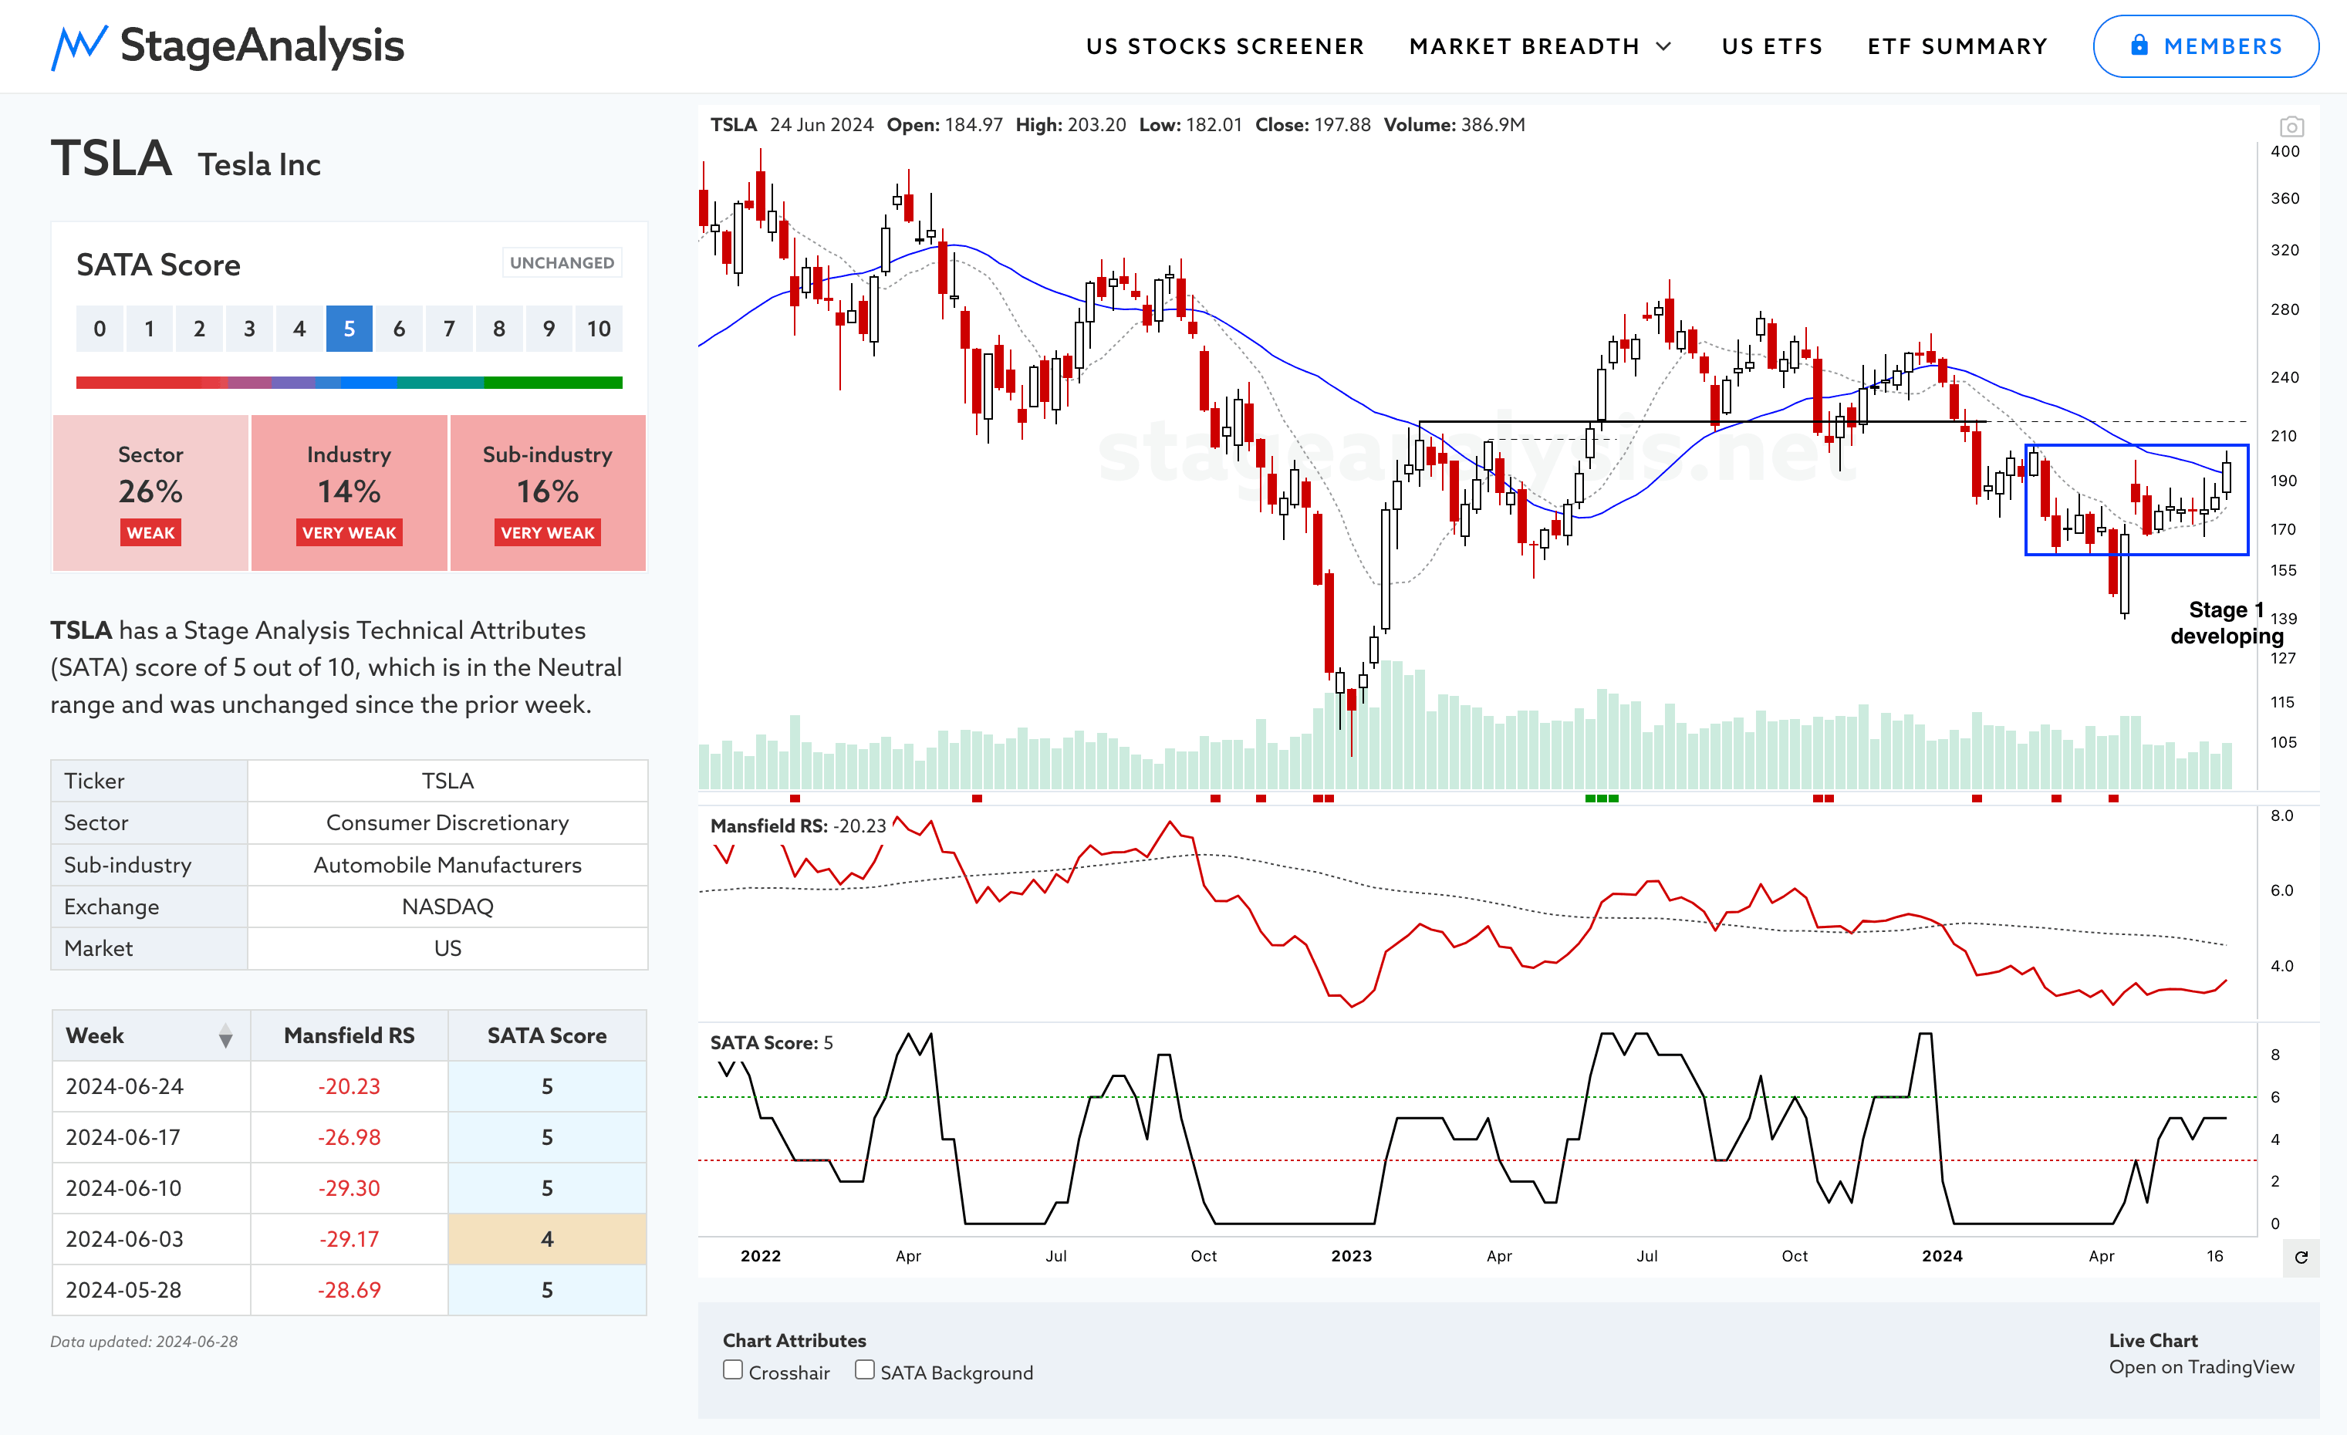Viewport: 2347px width, 1435px height.
Task: Click the TSLA Tesla Inc heading
Action: (186, 159)
